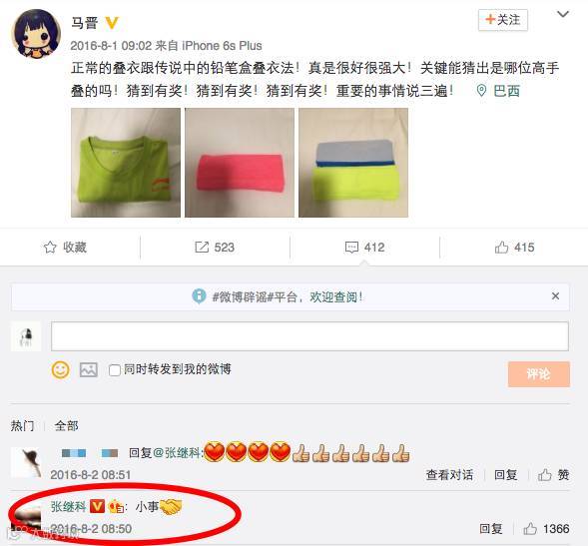This screenshot has width=588, height=546.
Task: Click the 巴西 location pin icon
Action: coord(481,91)
